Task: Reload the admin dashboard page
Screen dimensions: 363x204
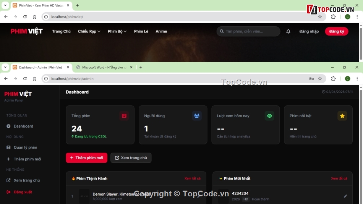Action: [x=25, y=79]
